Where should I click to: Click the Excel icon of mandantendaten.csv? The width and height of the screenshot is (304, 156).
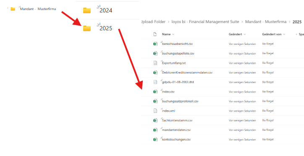(x=155, y=130)
